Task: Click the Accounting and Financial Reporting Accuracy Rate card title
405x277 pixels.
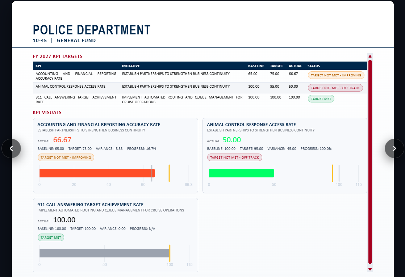Action: coord(99,125)
